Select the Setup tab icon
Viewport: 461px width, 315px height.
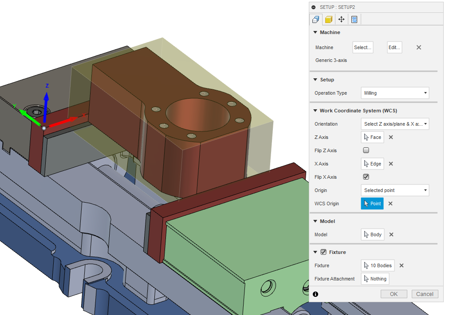pos(315,19)
